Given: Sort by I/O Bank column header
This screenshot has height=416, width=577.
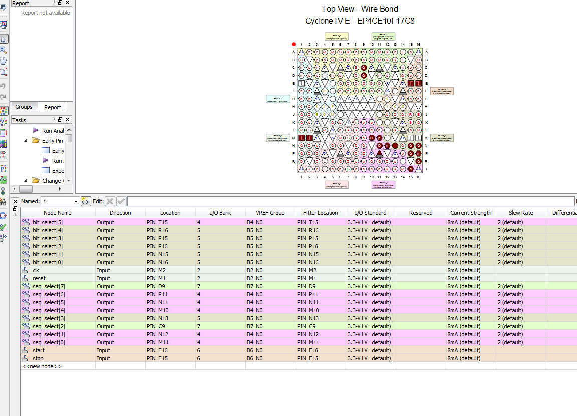Looking at the screenshot, I should click(220, 213).
